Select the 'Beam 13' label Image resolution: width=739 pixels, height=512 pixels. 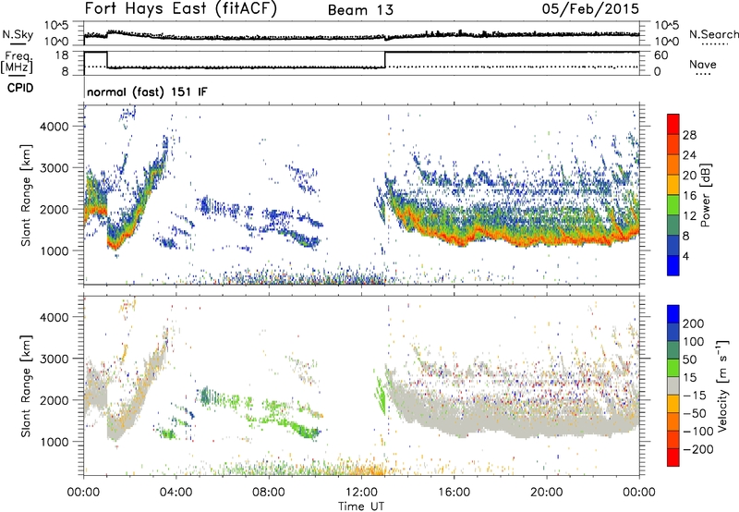click(360, 10)
